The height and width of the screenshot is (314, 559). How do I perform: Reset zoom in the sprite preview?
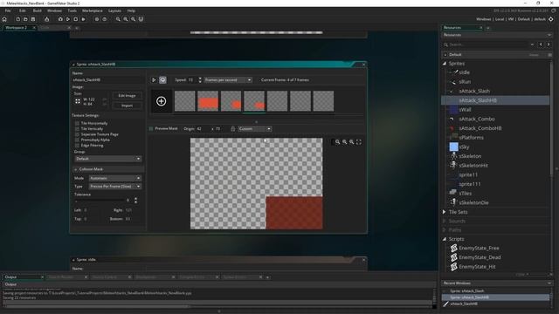pyautogui.click(x=345, y=142)
